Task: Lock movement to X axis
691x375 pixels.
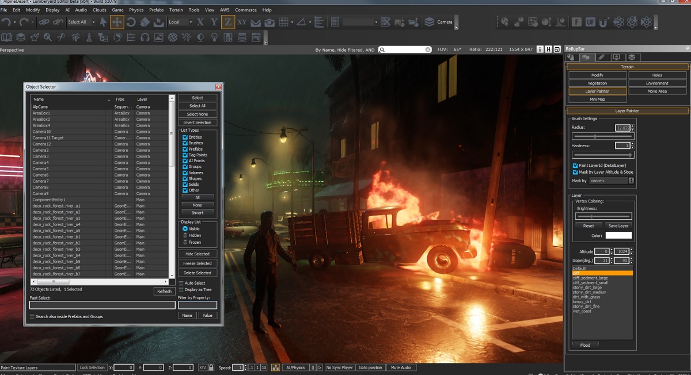Action: (x=200, y=22)
